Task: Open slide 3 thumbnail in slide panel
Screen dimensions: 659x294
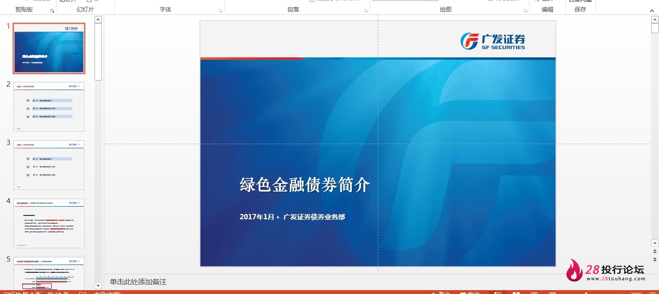Action: click(49, 165)
